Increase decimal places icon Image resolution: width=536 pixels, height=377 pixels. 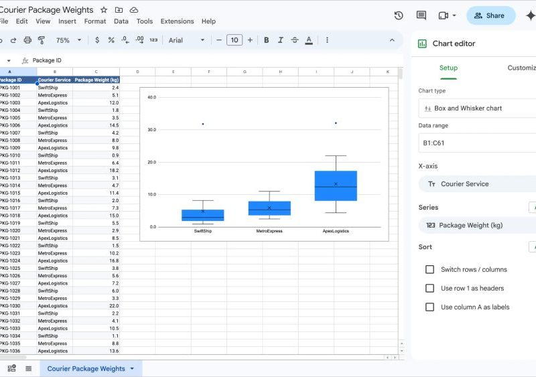(139, 40)
